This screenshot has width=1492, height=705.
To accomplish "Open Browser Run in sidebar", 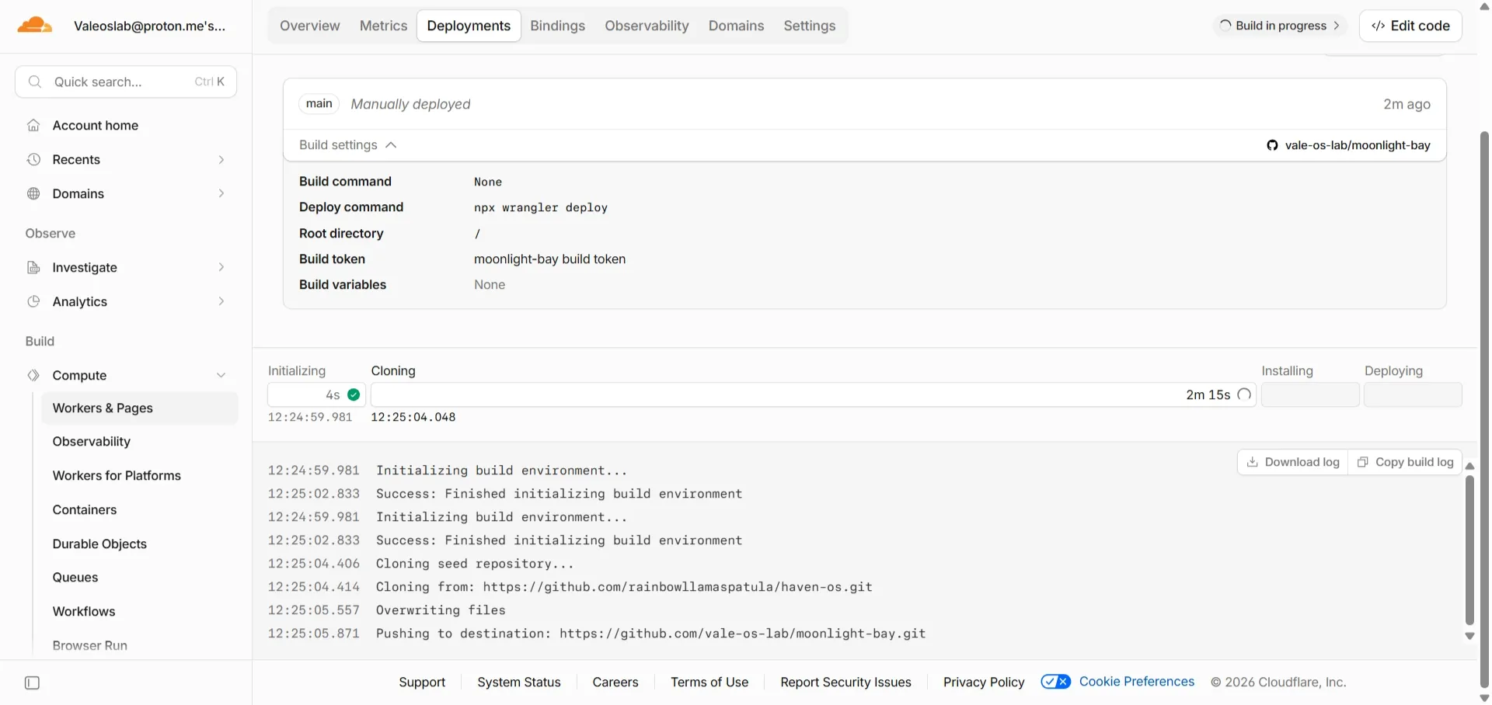I will pyautogui.click(x=90, y=646).
